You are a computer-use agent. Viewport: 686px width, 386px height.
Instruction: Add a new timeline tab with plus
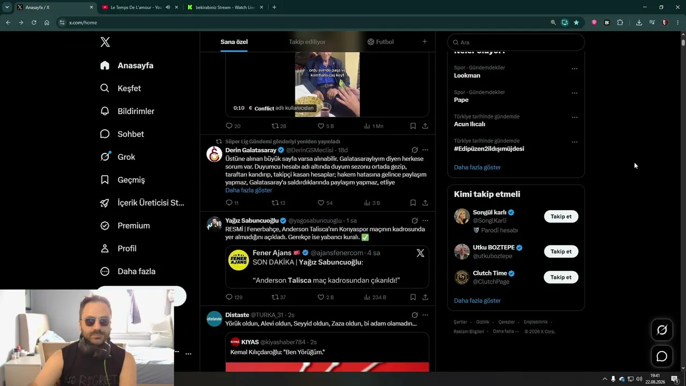(x=424, y=42)
